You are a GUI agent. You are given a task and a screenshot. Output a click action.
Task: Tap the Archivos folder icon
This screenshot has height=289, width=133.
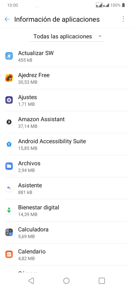[9, 166]
